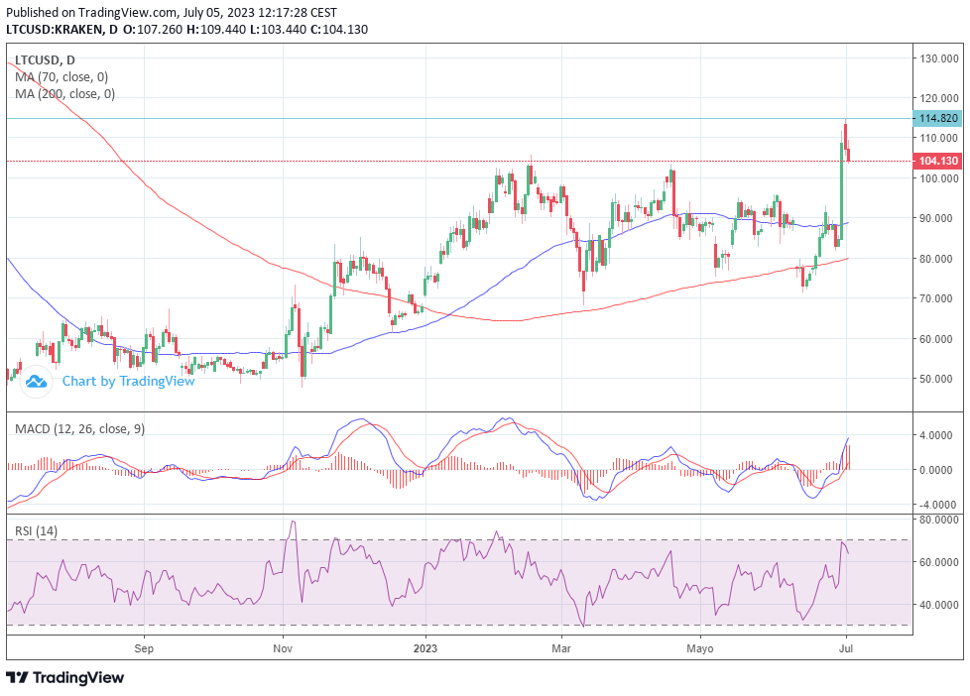Click the MA (200, close, 0) indicator label

(64, 94)
